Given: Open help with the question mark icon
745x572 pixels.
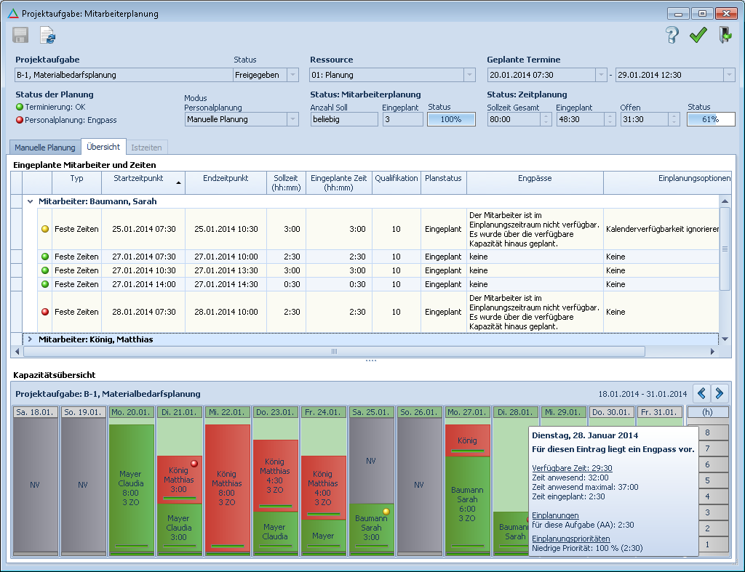Looking at the screenshot, I should [672, 35].
